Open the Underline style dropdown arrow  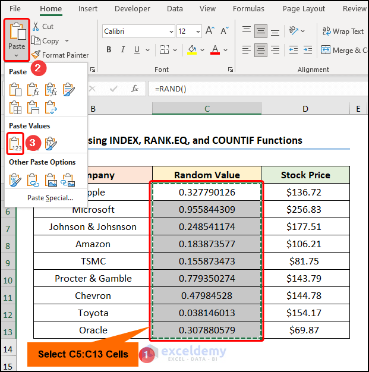click(147, 50)
